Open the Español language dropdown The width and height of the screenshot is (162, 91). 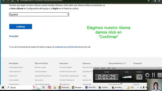pos(39,14)
